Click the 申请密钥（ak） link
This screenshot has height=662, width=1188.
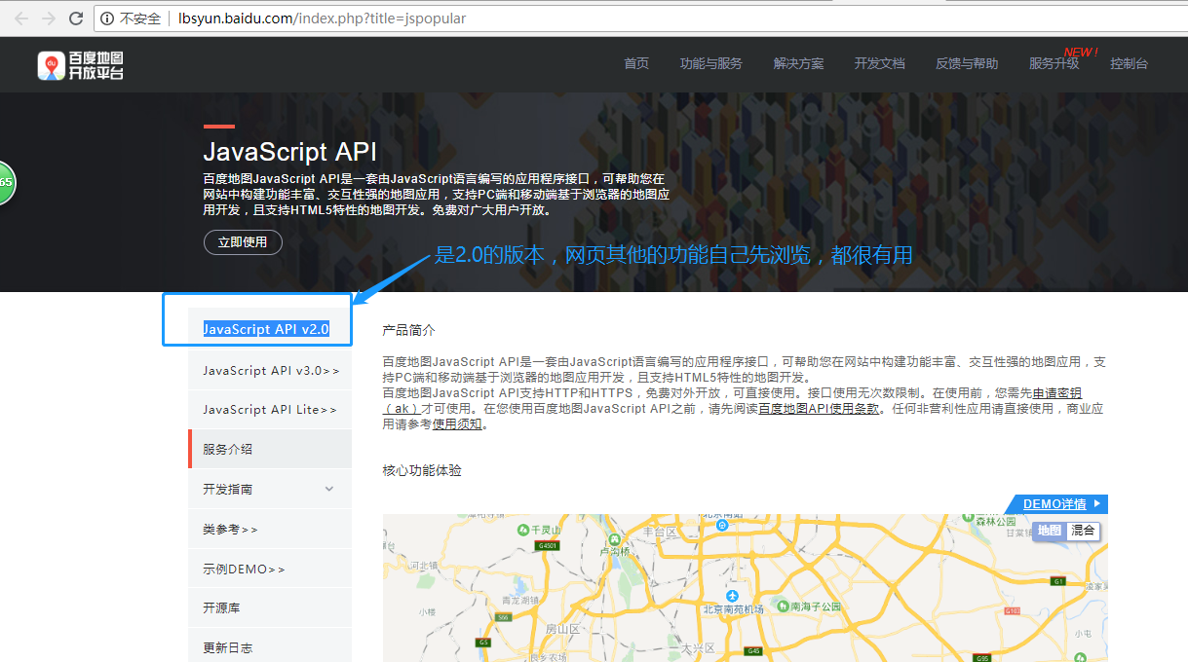click(x=1056, y=392)
